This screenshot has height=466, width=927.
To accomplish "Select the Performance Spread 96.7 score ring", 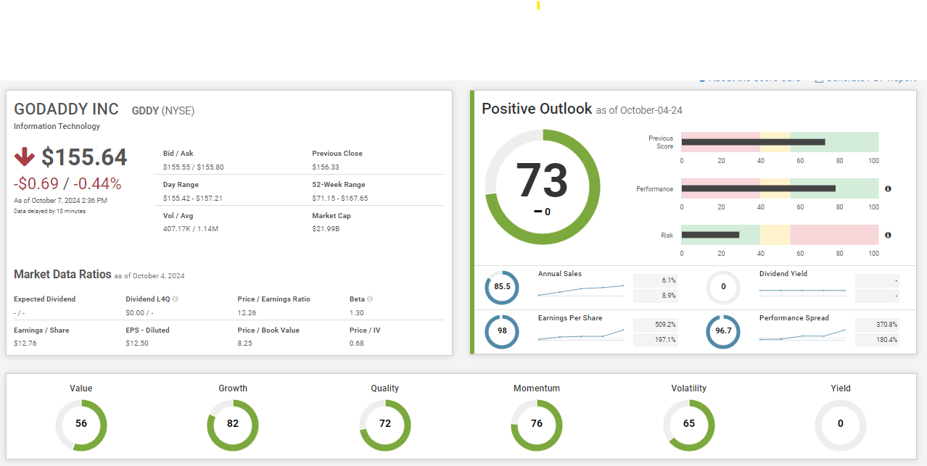I will coord(723,331).
